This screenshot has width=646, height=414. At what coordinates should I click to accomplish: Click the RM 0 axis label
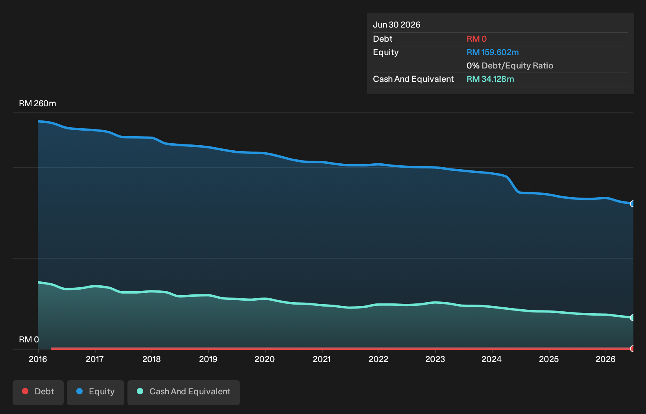tap(29, 340)
